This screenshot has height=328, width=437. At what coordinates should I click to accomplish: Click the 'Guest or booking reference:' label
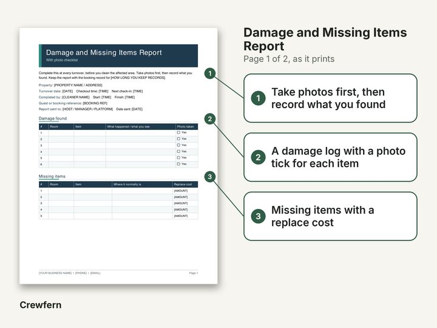[x=60, y=103]
